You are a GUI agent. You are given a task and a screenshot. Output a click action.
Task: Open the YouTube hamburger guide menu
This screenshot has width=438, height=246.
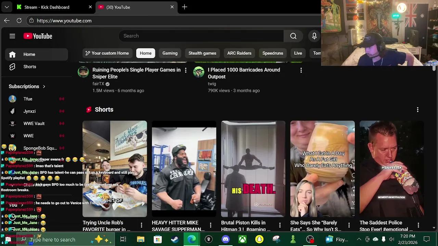click(12, 36)
